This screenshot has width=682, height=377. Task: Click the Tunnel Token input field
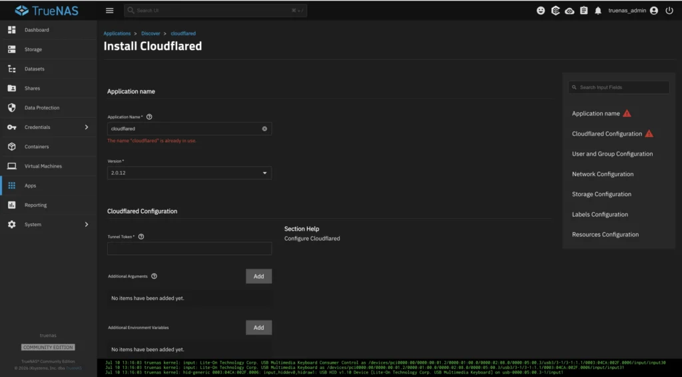click(189, 249)
